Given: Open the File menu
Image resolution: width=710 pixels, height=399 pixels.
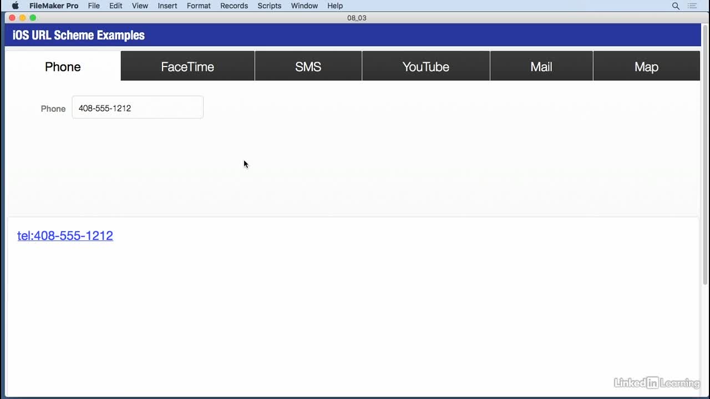Looking at the screenshot, I should click(x=94, y=6).
